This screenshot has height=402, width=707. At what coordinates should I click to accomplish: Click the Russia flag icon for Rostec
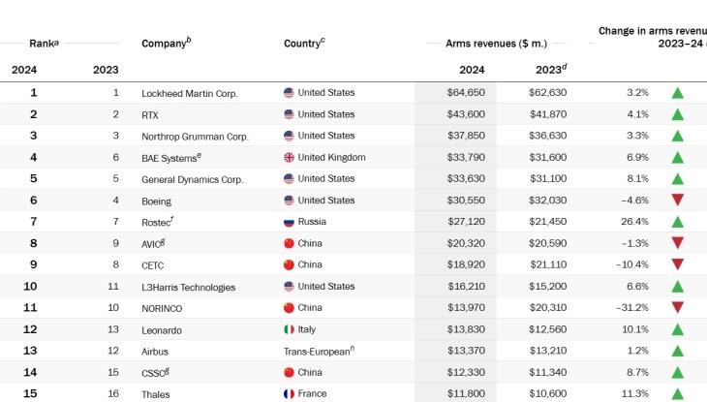pos(289,222)
